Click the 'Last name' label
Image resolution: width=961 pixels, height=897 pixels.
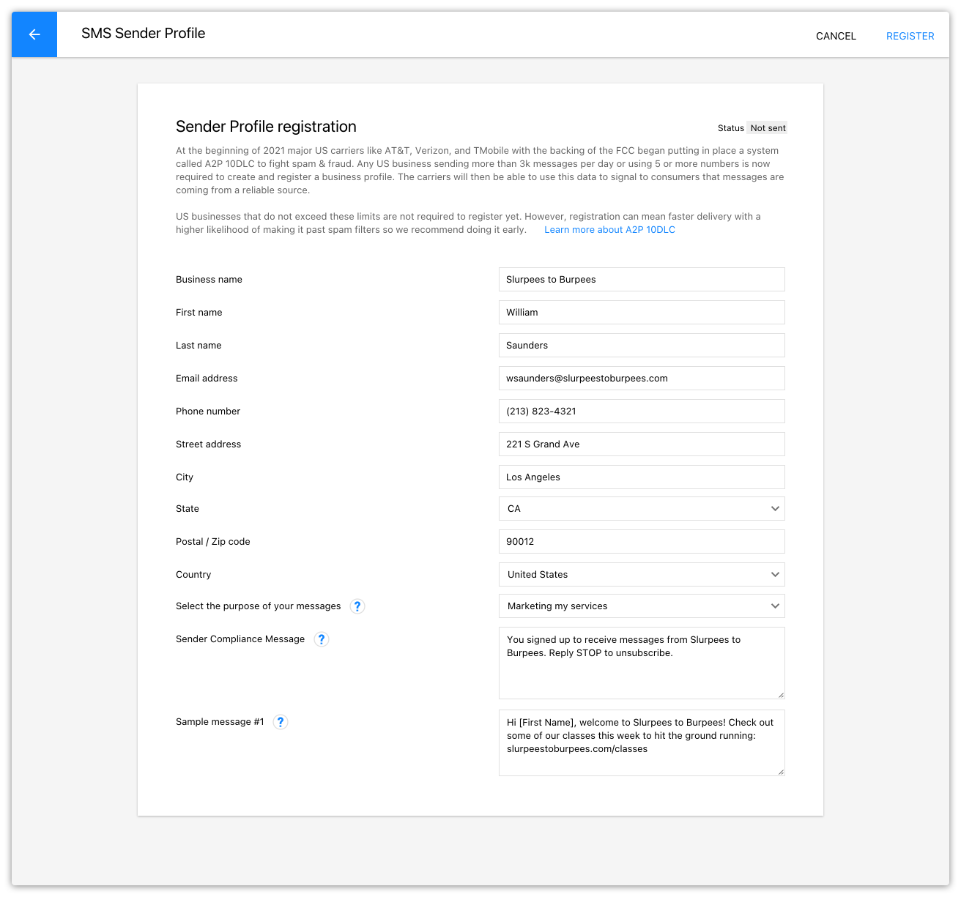click(198, 346)
